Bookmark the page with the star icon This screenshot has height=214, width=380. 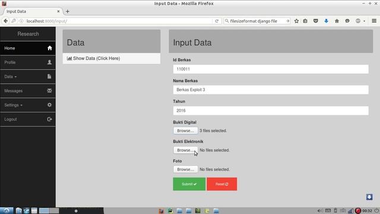296,21
